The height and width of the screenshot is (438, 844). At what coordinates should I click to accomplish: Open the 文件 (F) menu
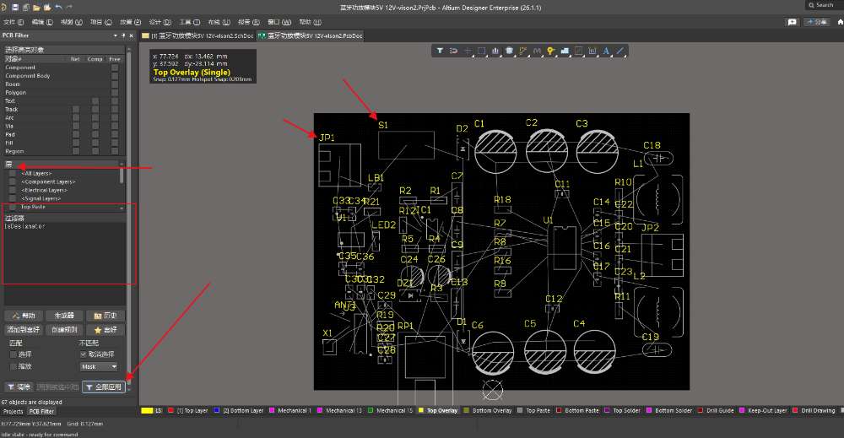pyautogui.click(x=14, y=22)
